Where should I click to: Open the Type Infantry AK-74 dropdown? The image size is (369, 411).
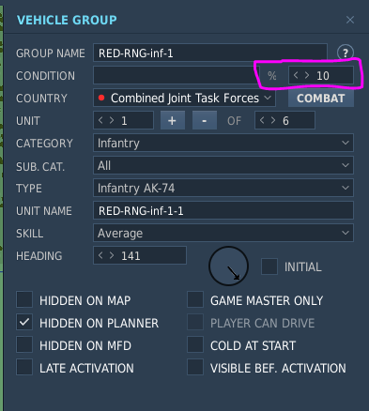[223, 188]
